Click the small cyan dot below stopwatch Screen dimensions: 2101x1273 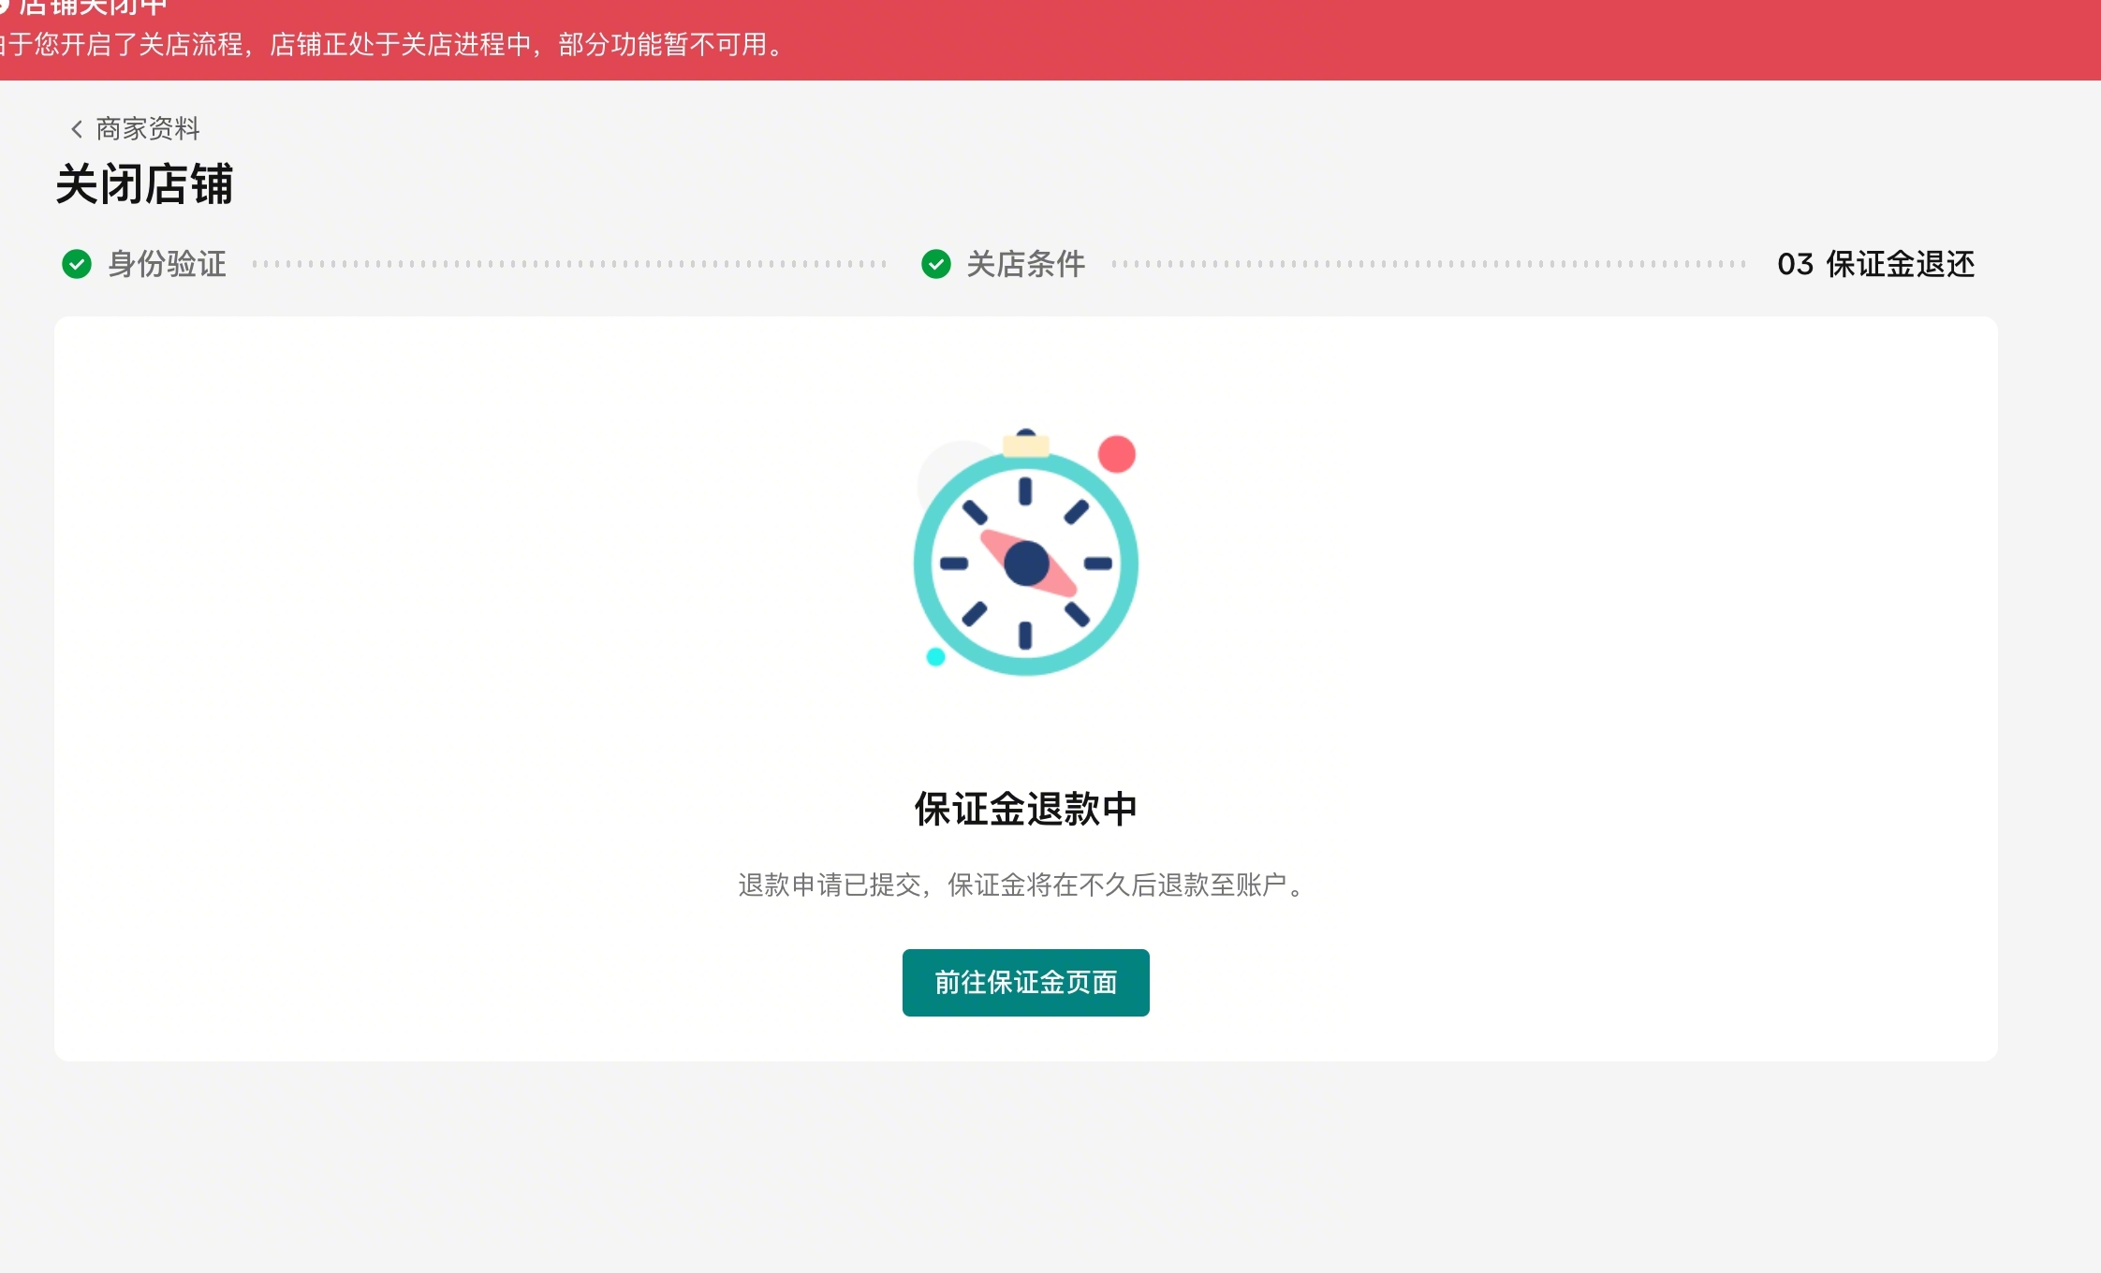935,657
